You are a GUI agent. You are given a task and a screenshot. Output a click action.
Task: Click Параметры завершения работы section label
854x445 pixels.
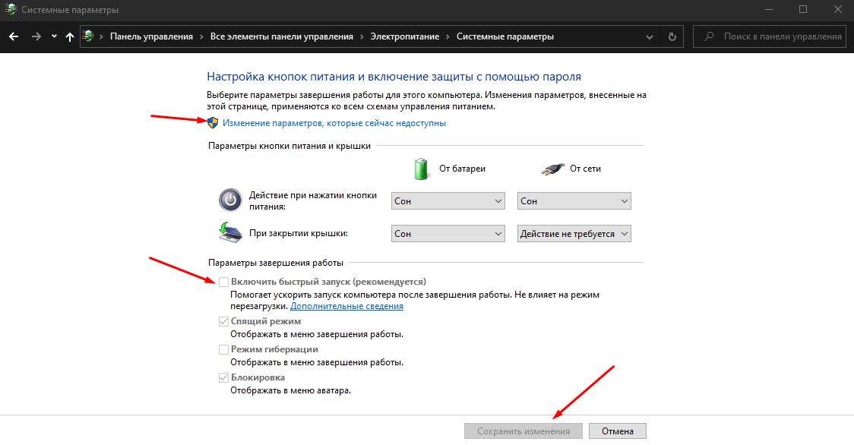click(x=276, y=263)
